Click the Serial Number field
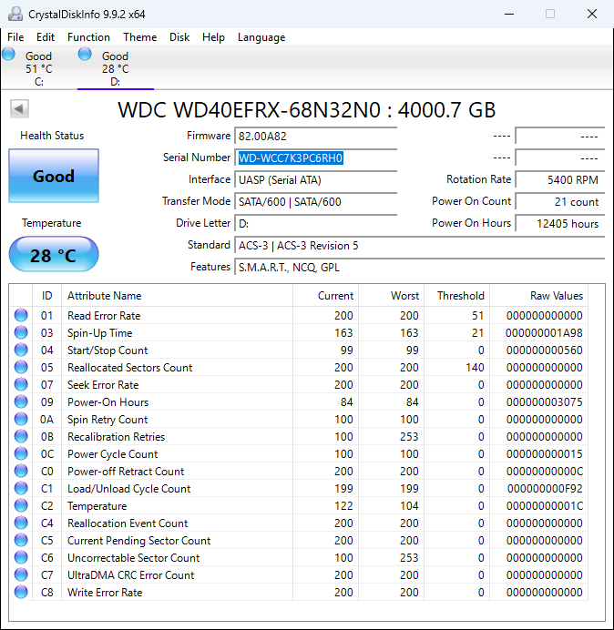 [x=315, y=157]
